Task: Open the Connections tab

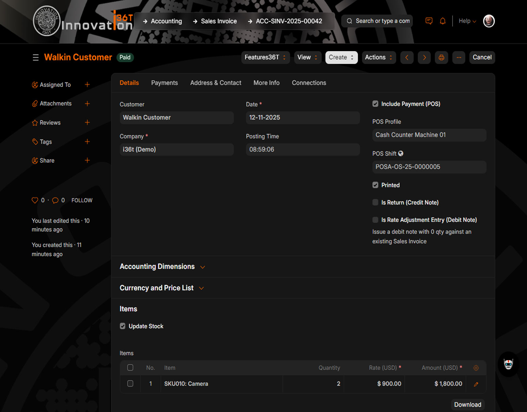Action: (x=309, y=83)
